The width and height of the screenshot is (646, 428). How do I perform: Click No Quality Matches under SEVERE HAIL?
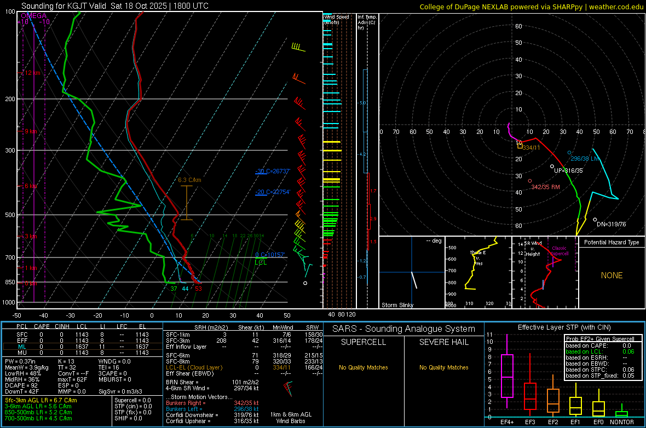point(443,367)
